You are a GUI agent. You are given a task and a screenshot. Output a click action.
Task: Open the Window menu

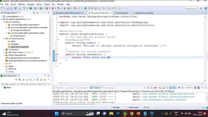pyautogui.click(x=60, y=4)
